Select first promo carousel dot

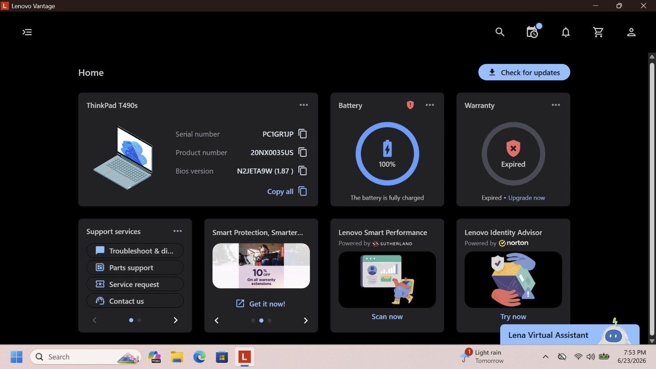[253, 321]
